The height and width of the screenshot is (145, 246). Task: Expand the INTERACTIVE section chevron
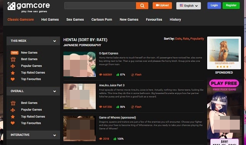pos(55,135)
